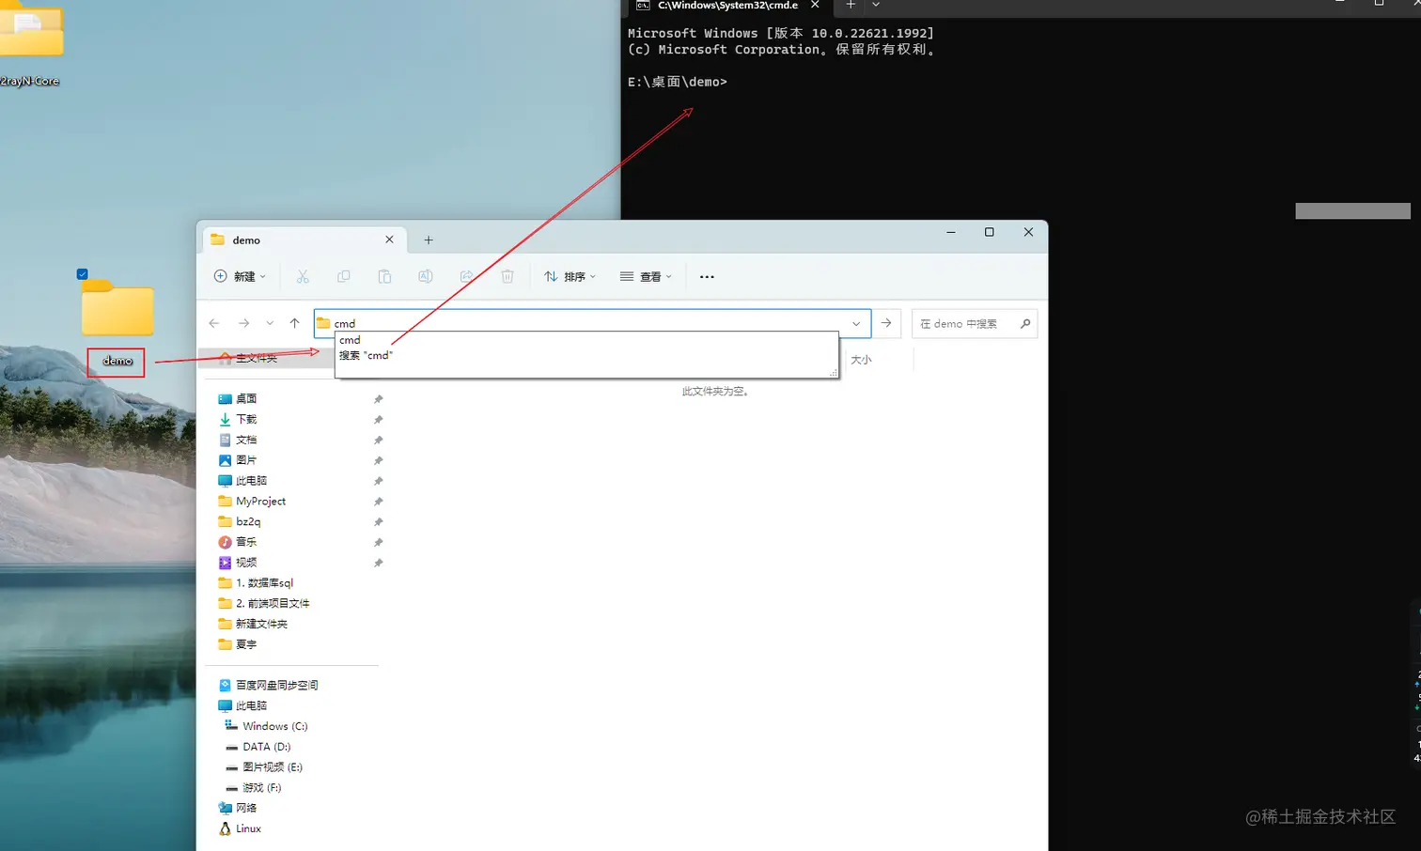This screenshot has height=851, width=1421.
Task: Navigate up one folder level with up arrow
Action: pos(295,323)
